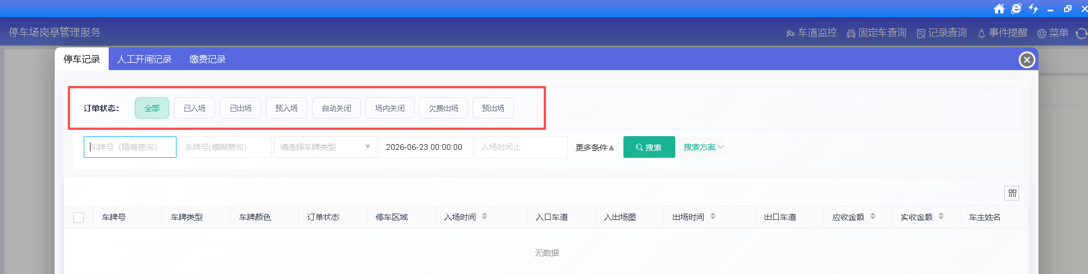Focus the 车牌号 exact query field
The image size is (1088, 274).
pos(130,147)
